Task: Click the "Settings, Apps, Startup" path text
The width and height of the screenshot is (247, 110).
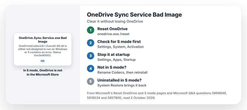Action: pyautogui.click(x=116, y=60)
